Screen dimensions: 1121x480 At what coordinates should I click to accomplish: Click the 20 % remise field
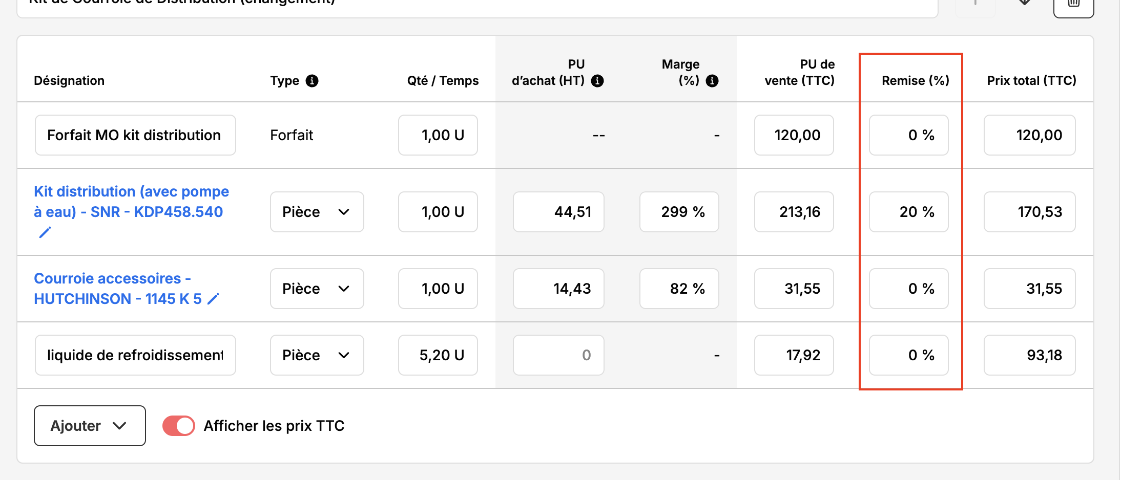point(909,212)
